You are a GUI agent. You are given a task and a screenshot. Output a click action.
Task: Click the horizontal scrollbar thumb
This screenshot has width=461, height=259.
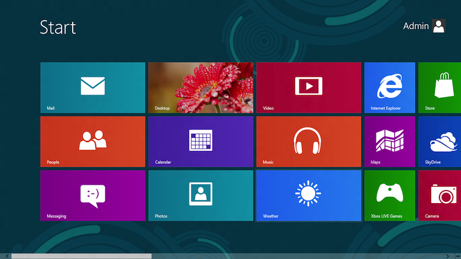[x=81, y=256]
